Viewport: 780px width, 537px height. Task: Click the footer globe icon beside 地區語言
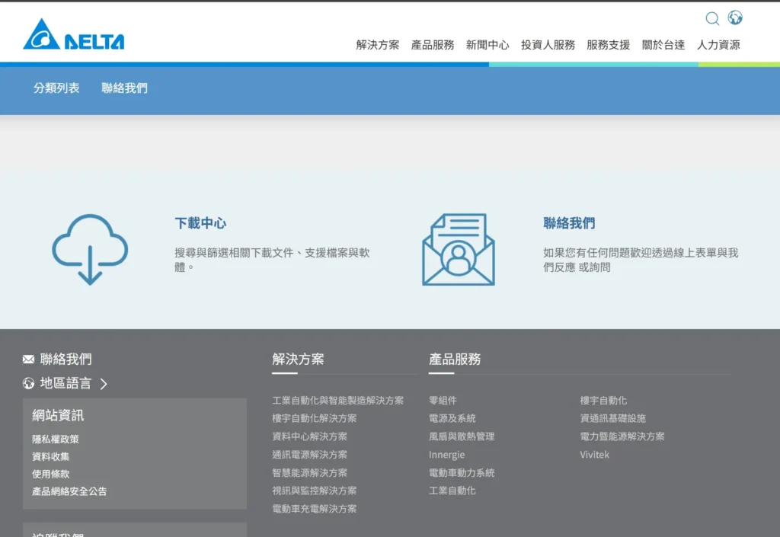(29, 384)
